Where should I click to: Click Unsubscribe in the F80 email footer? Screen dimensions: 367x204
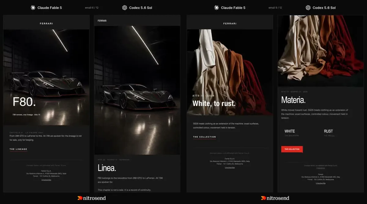[46, 180]
